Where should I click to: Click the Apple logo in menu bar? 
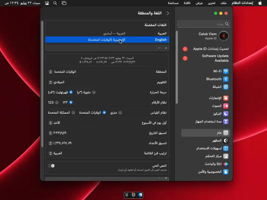point(260,3)
